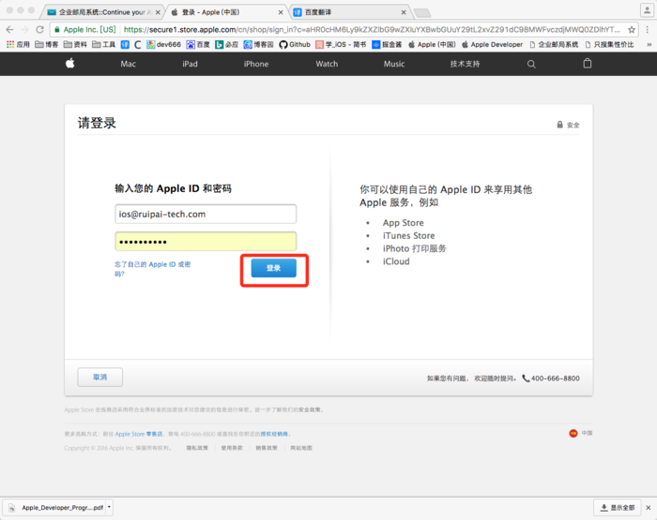Viewport: 657px width, 520px height.
Task: Click the blue 登录 sign-in button
Action: coord(274,268)
